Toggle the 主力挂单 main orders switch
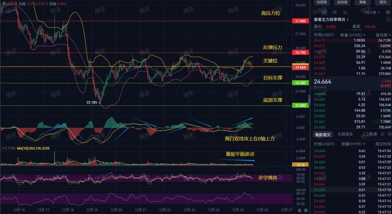Screen dimensions: 392x214 tap(386, 20)
